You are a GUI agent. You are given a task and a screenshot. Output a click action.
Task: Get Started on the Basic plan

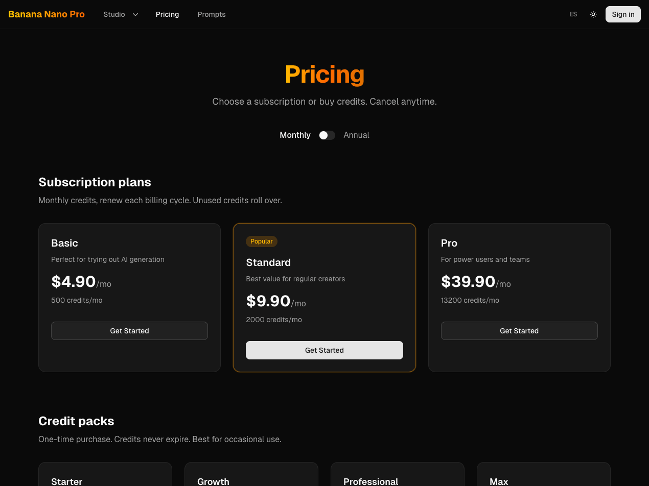pyautogui.click(x=129, y=331)
